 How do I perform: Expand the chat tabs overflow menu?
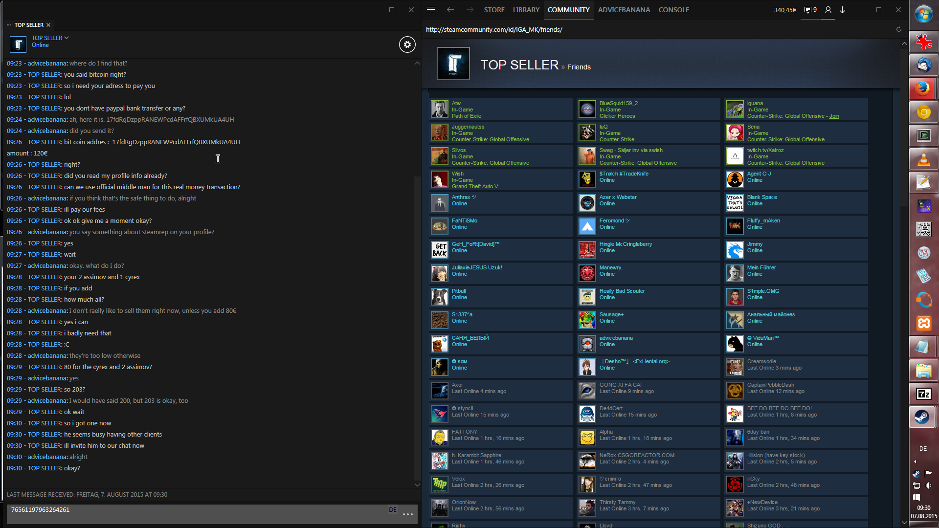pos(9,25)
